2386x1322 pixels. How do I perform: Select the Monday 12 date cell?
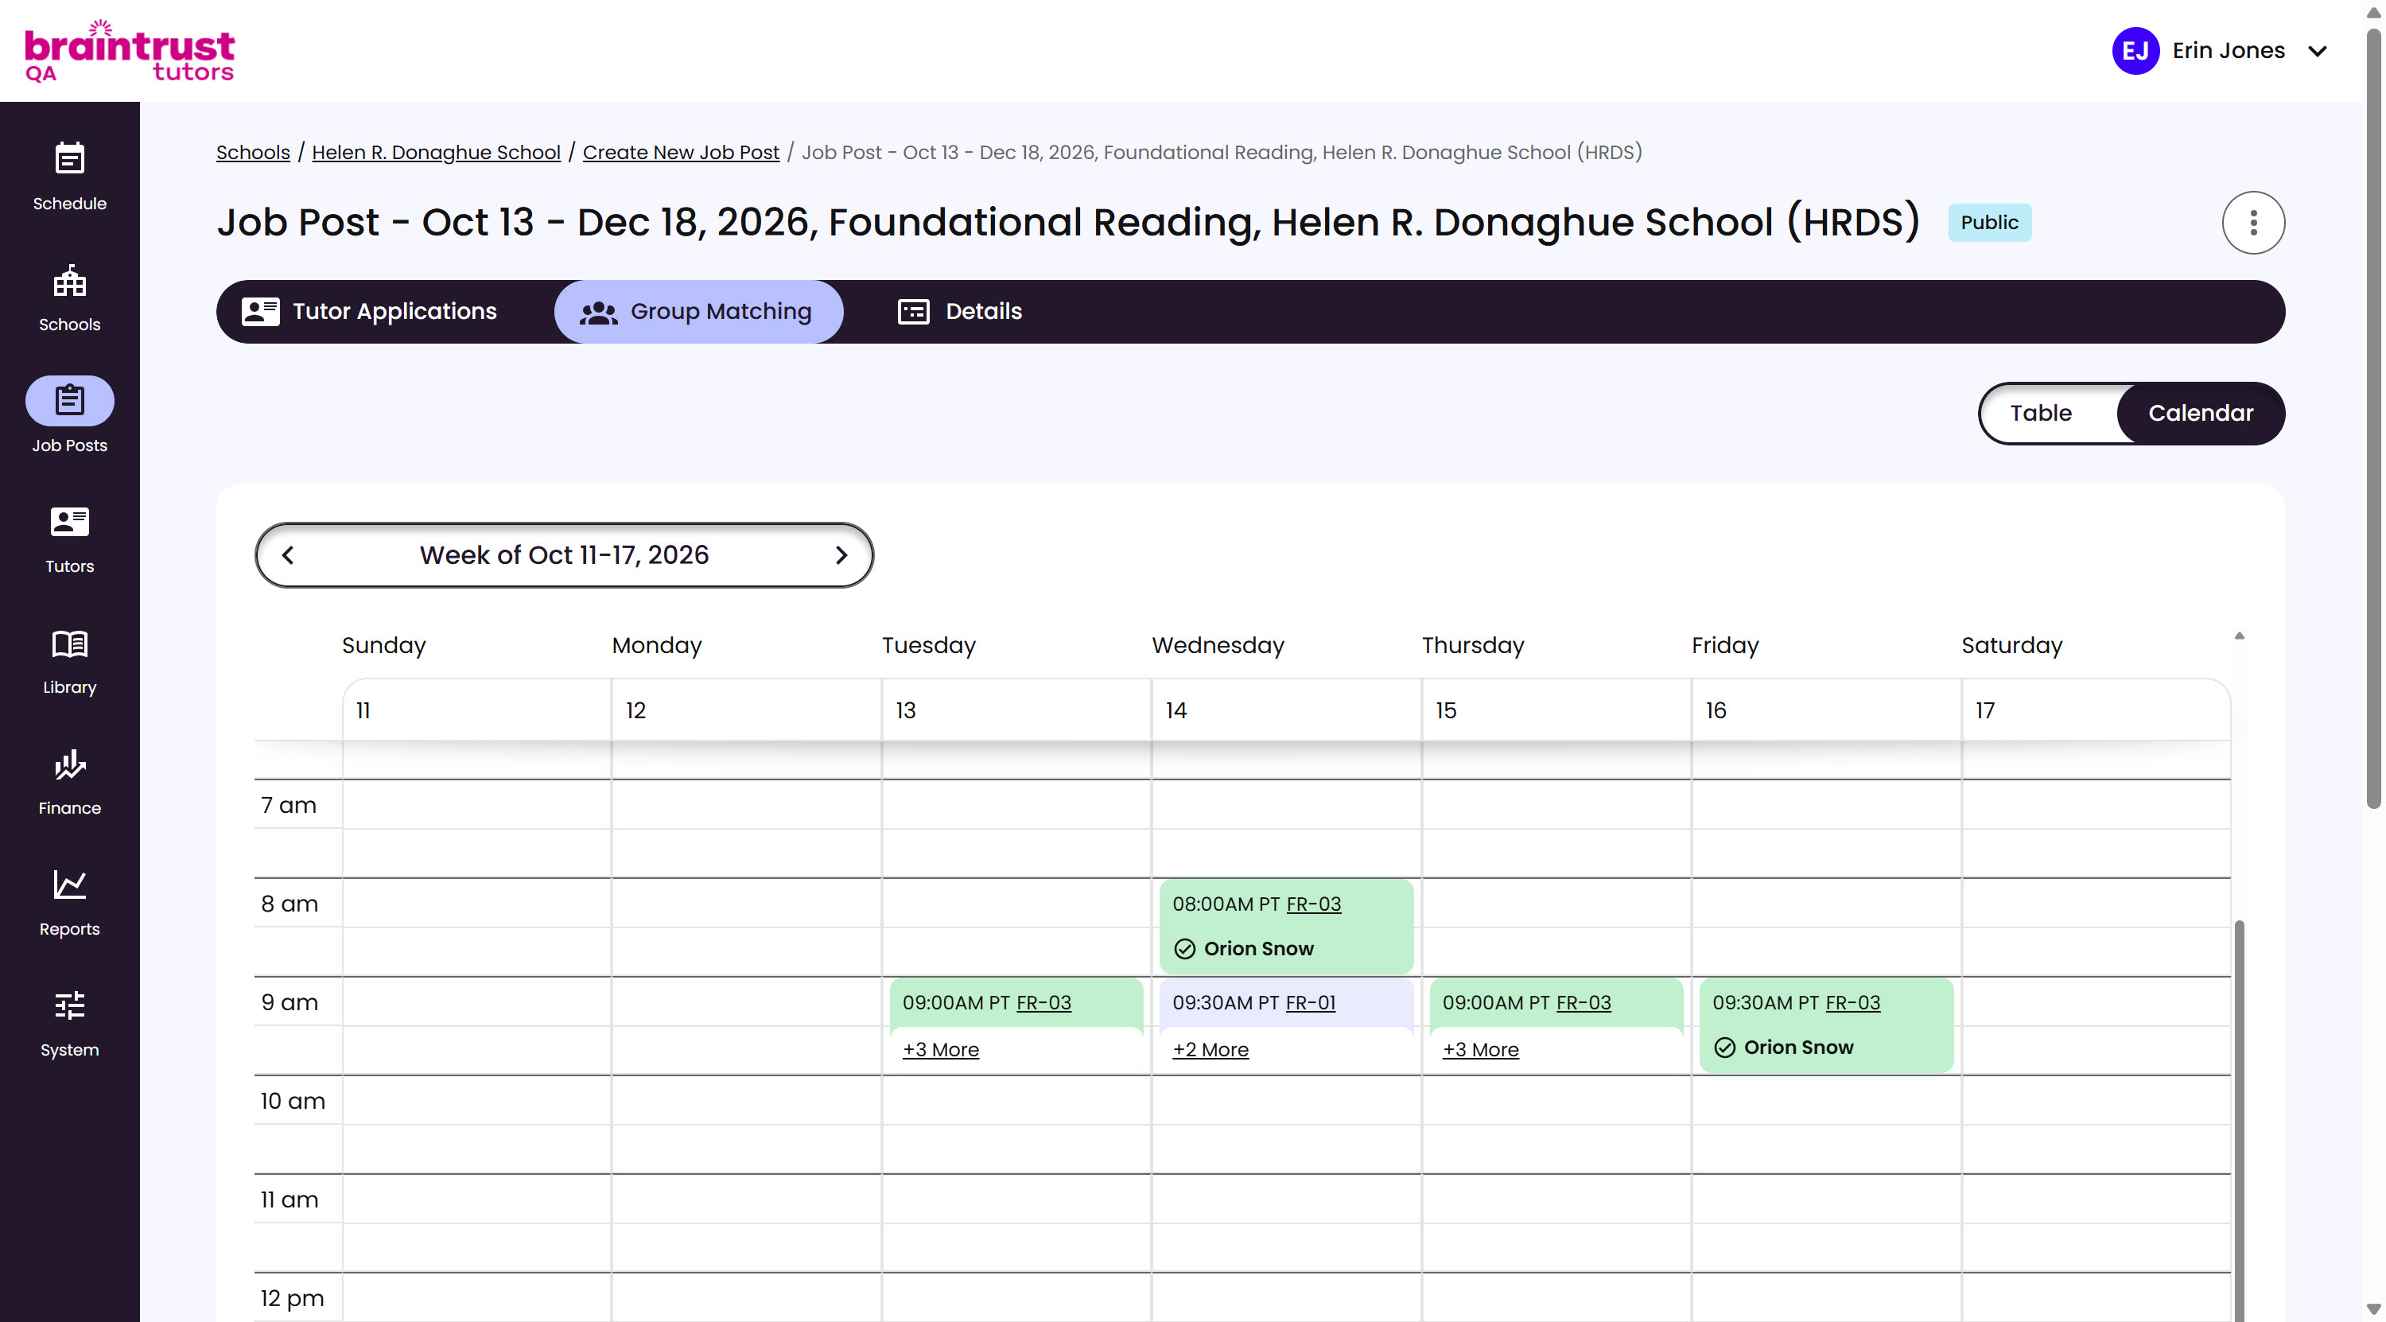coord(746,710)
